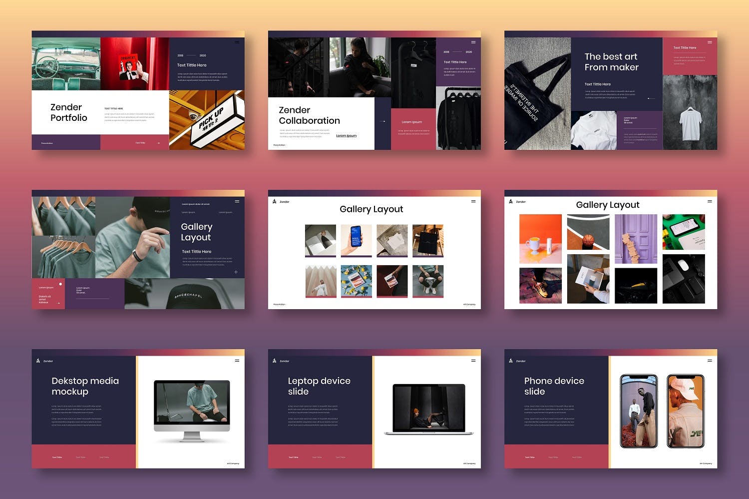Screen dimensions: 749x499
Task: Open hamburger menu on Phone device slide
Action: (710, 361)
